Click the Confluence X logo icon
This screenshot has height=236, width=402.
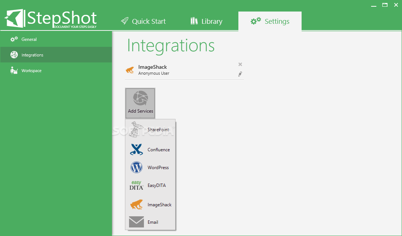tap(136, 149)
